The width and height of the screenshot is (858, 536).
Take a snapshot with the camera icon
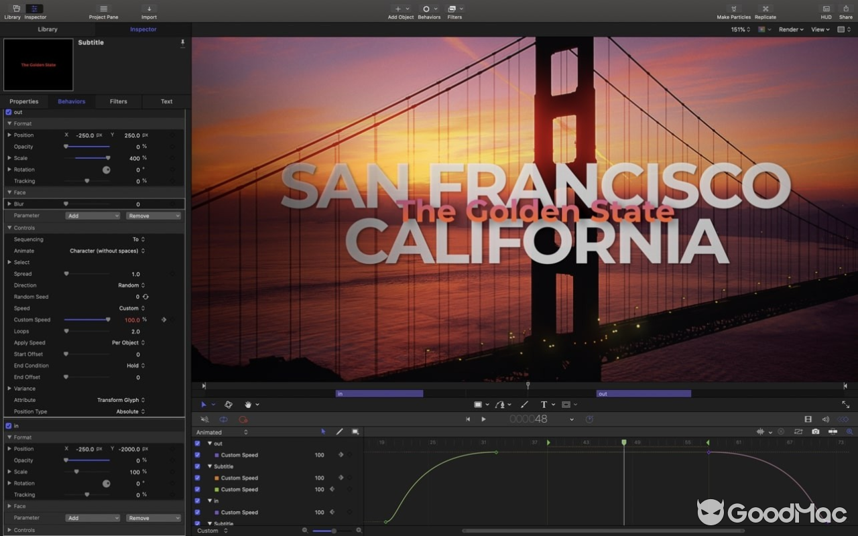(815, 431)
